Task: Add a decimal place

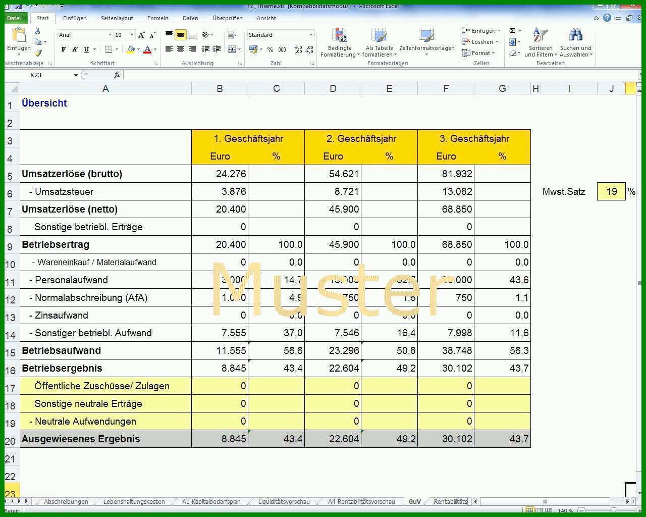Action: pos(298,49)
